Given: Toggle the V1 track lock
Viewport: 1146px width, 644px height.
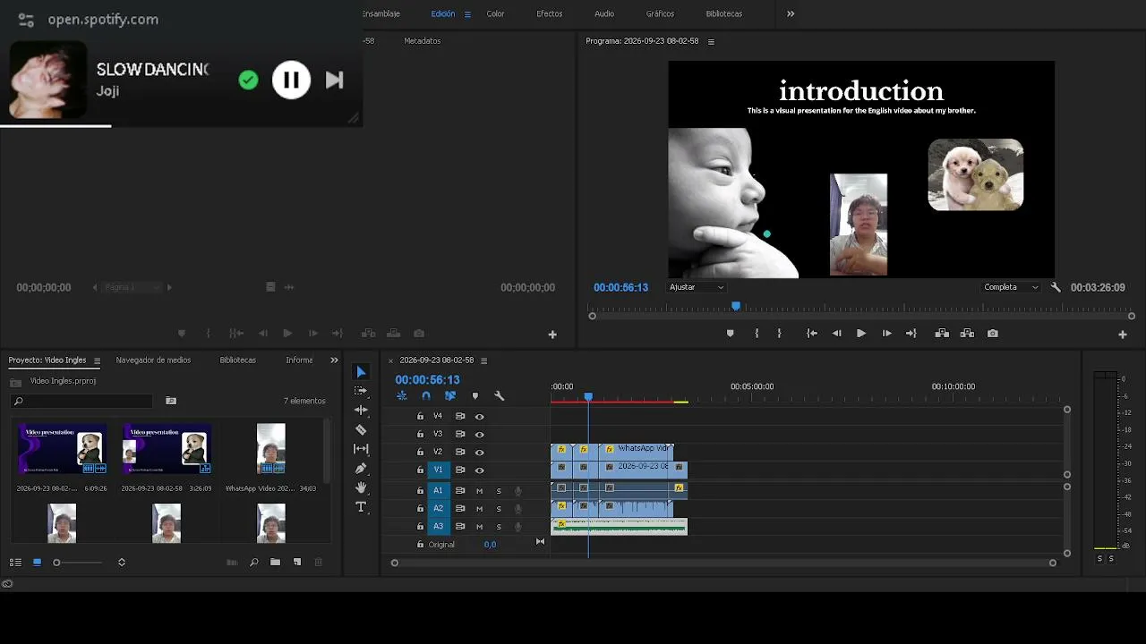Looking at the screenshot, I should [x=420, y=470].
